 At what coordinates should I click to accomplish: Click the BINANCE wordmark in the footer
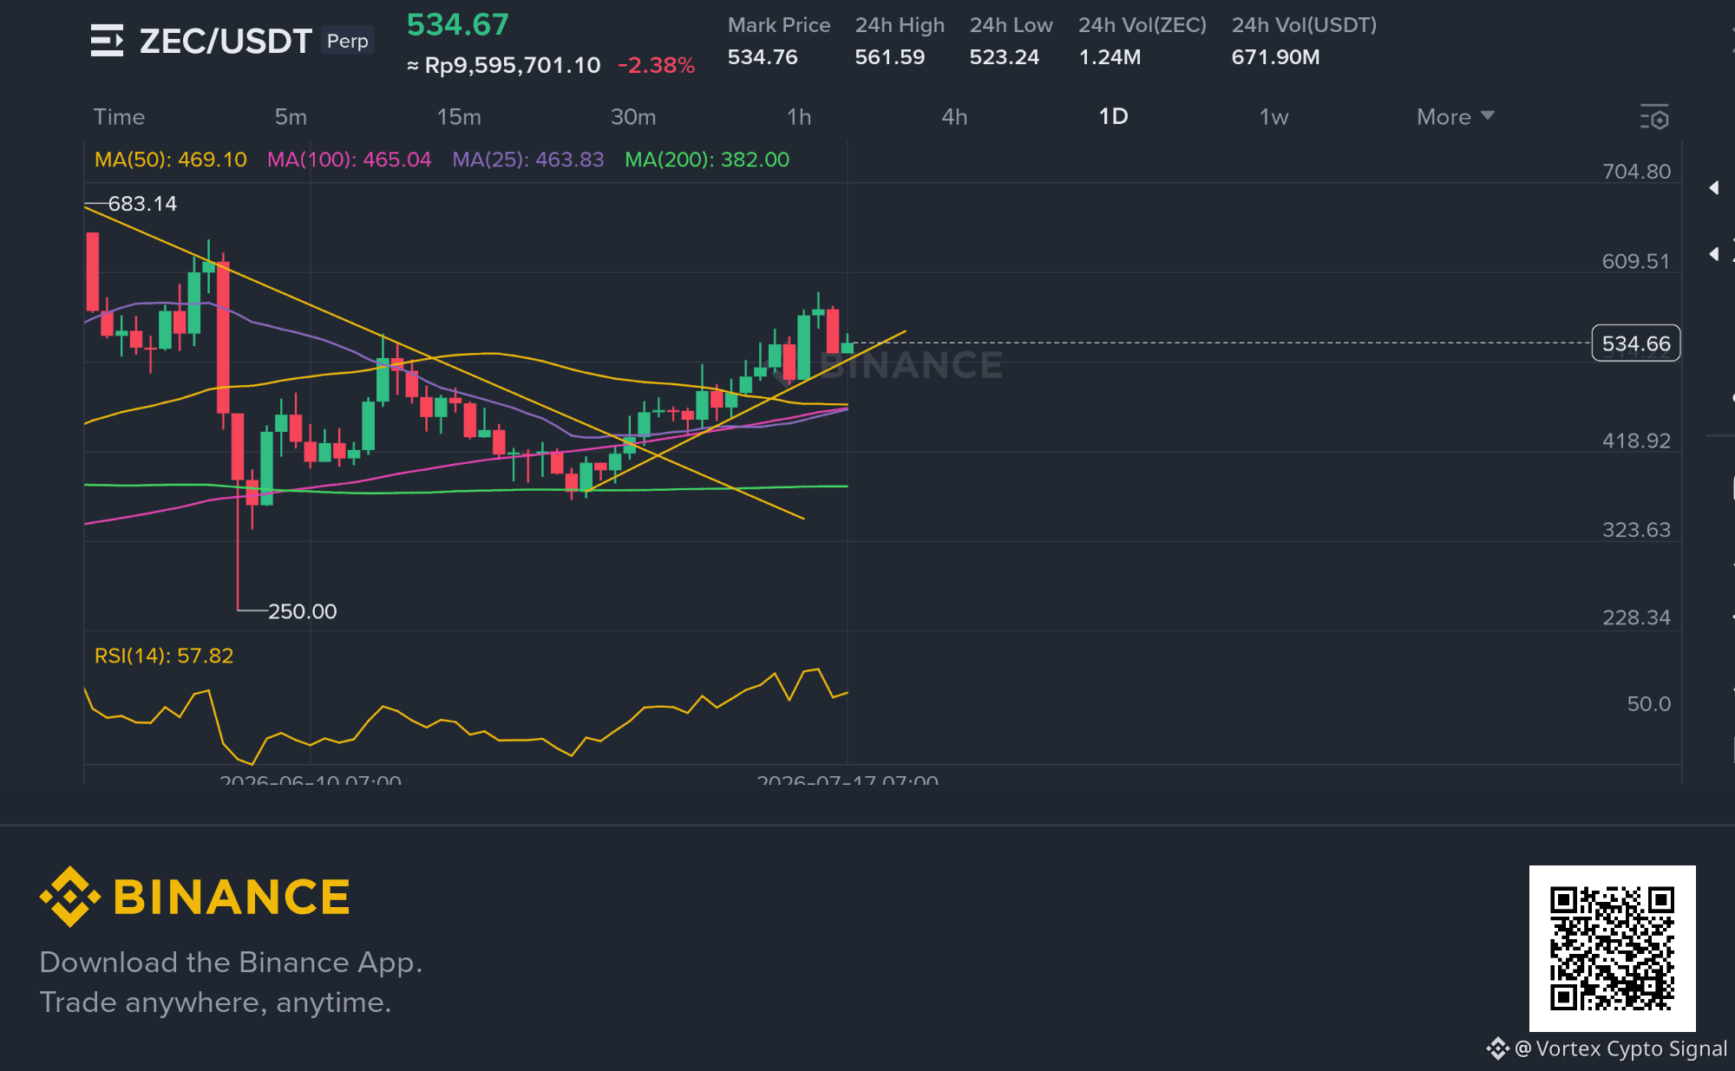coord(232,897)
